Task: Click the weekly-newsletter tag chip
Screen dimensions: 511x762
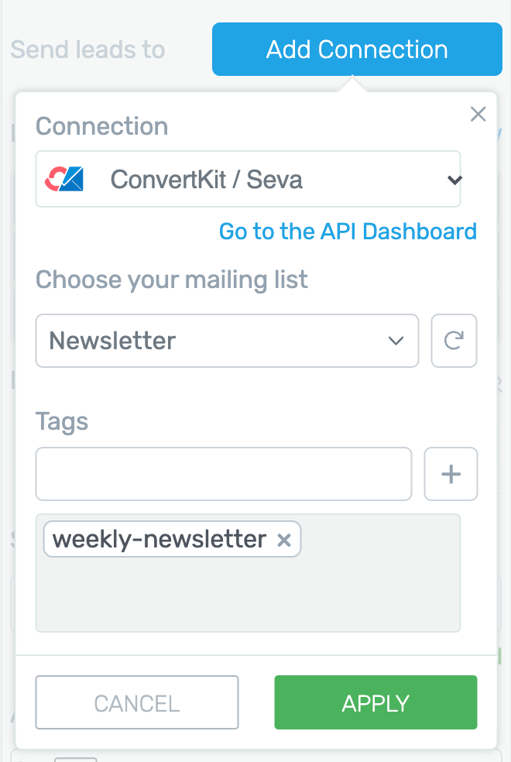Action: [159, 540]
